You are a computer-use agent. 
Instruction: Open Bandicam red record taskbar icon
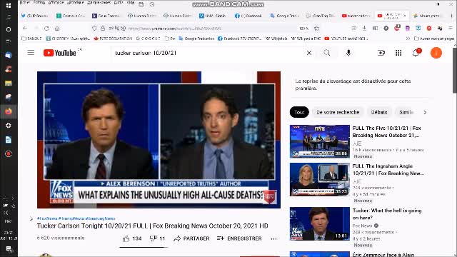(9, 153)
